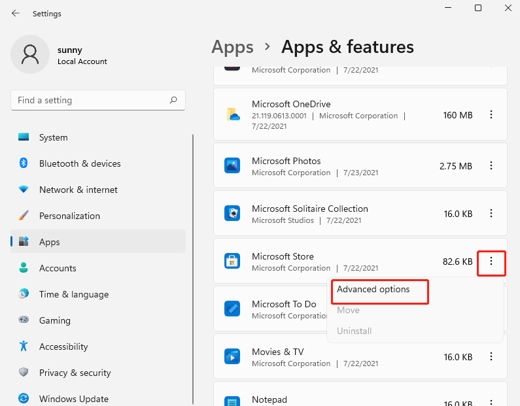Open System settings

pyautogui.click(x=98, y=137)
